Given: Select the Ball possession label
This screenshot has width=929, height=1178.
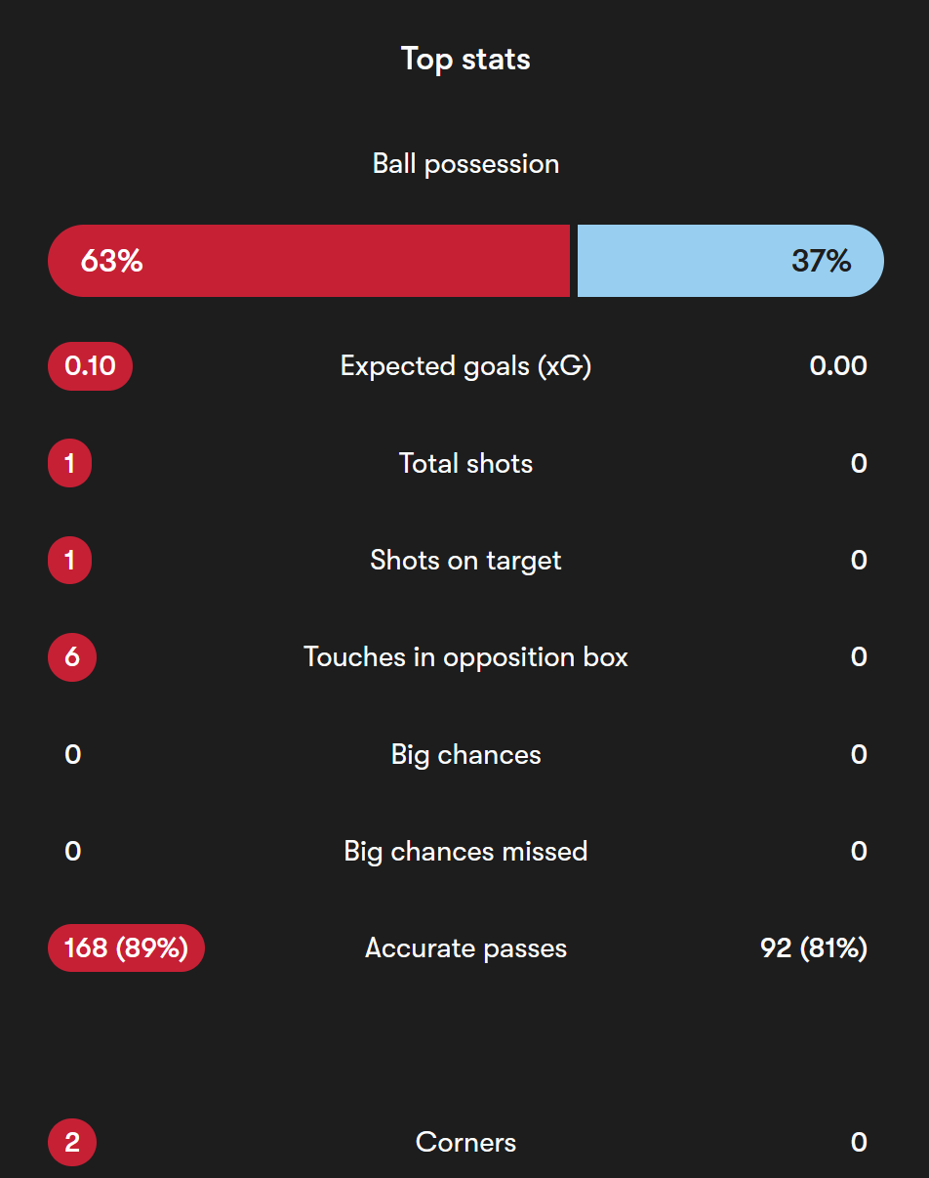Looking at the screenshot, I should coord(465,163).
